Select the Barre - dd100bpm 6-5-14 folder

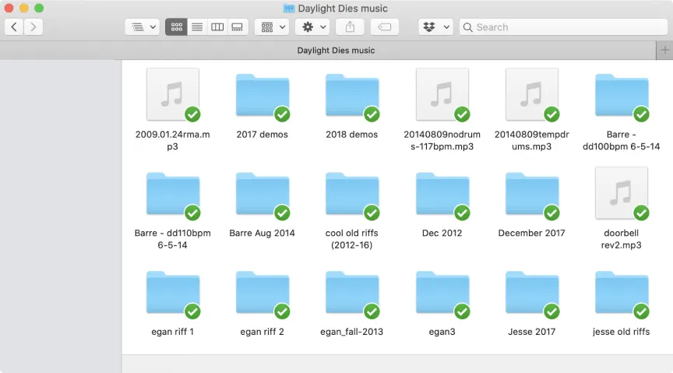pos(622,95)
